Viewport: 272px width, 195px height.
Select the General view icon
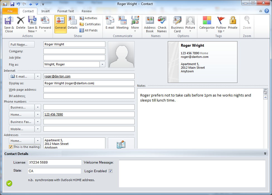60,24
